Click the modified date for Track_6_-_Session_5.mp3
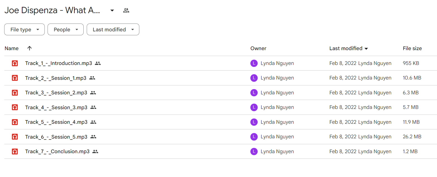 [343, 137]
